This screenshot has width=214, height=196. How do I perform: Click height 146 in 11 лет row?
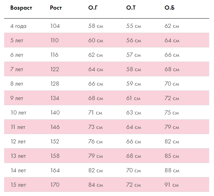[55, 127]
